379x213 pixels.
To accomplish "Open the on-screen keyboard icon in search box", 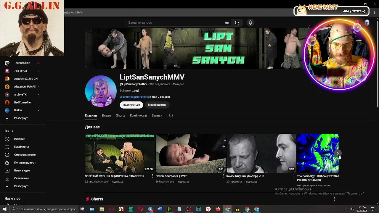I will click(x=227, y=22).
